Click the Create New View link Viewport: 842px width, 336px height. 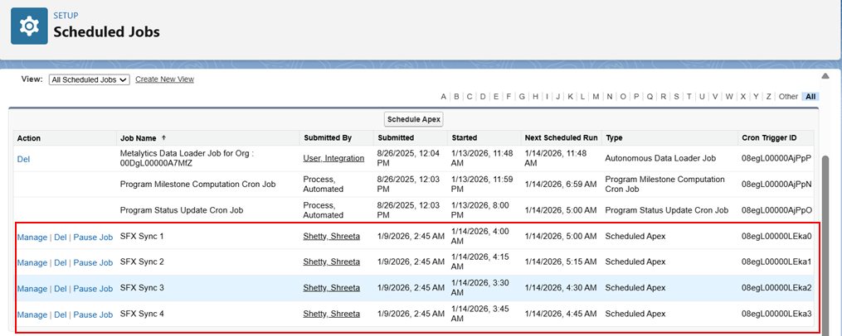click(164, 79)
